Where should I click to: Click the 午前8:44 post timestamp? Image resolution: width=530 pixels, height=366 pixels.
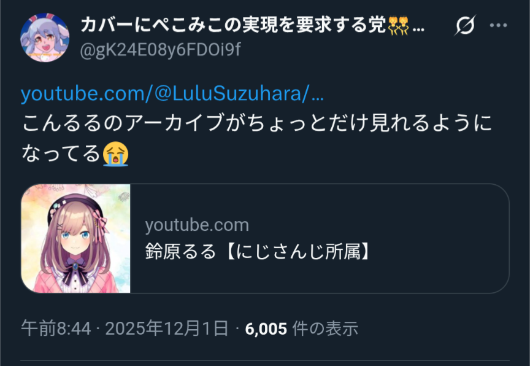coord(56,329)
